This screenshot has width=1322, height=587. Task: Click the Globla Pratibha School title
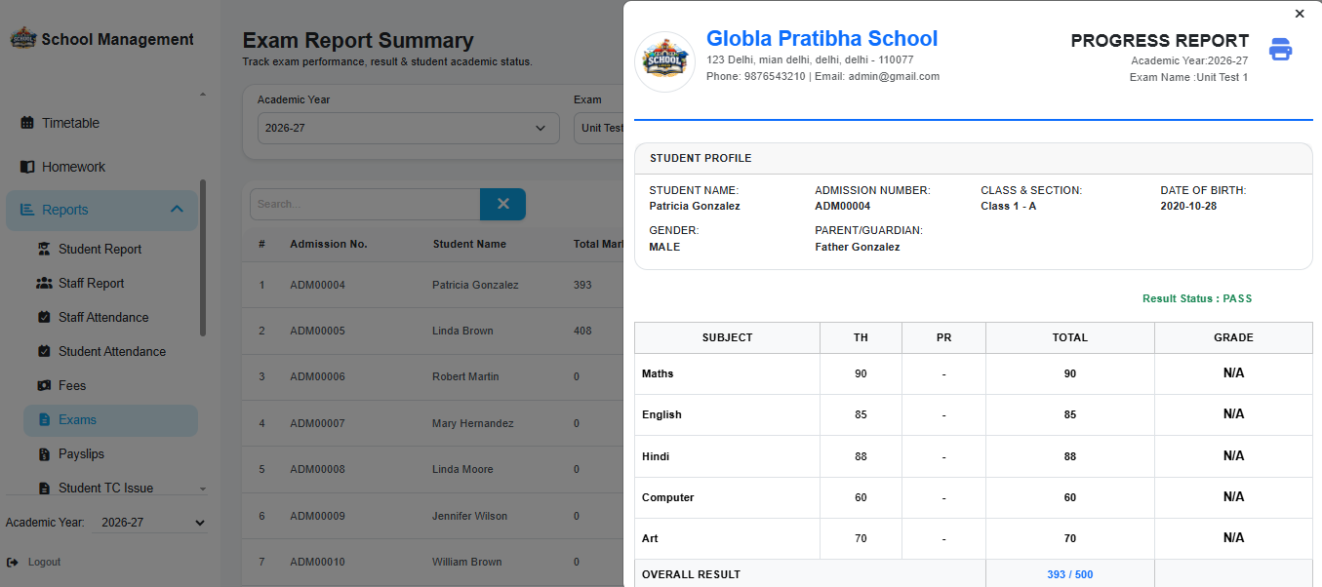821,39
